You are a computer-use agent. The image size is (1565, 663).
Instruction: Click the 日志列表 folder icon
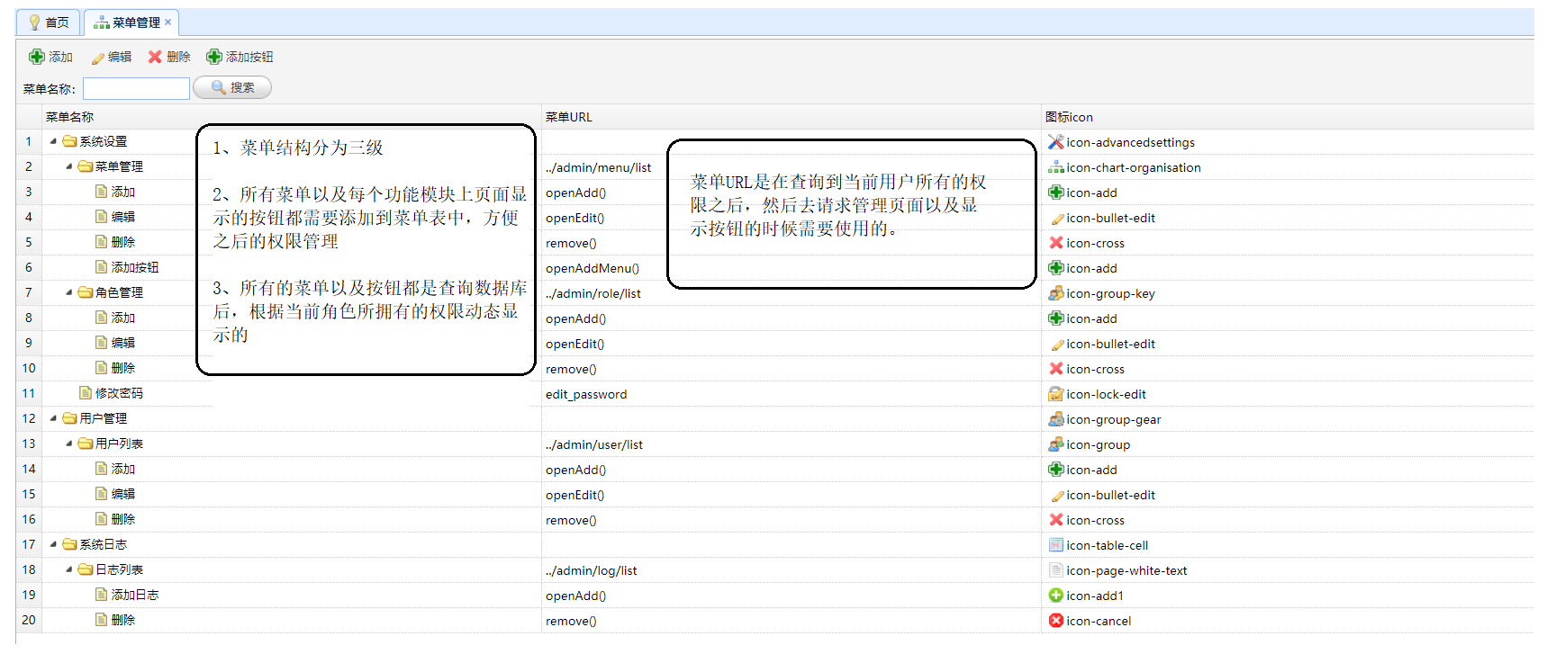click(x=86, y=569)
